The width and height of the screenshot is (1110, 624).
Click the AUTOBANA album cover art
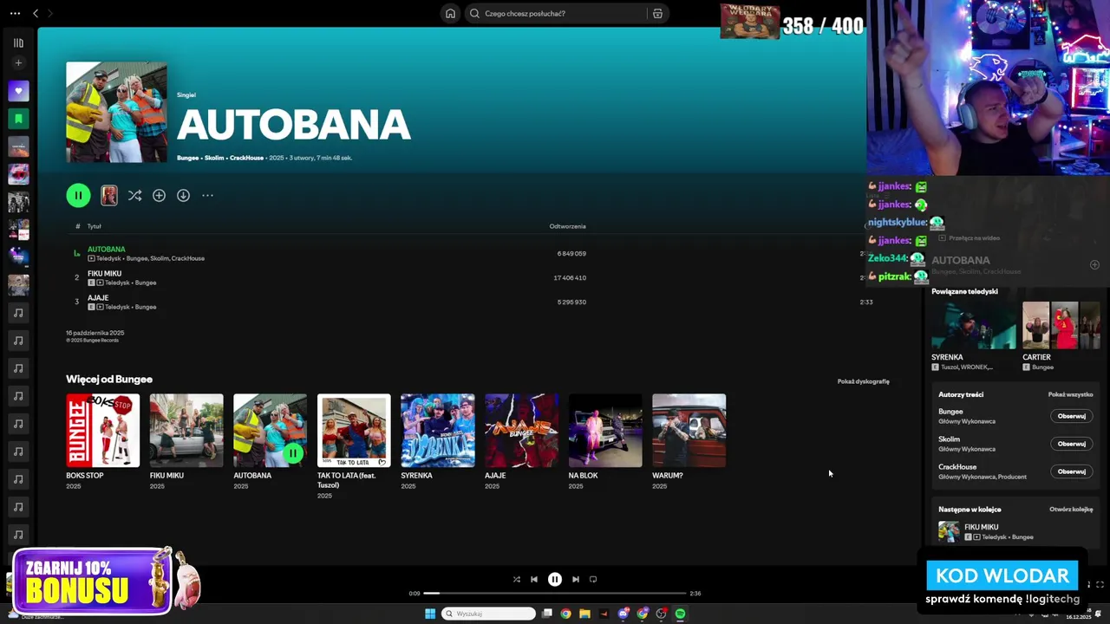(x=116, y=112)
